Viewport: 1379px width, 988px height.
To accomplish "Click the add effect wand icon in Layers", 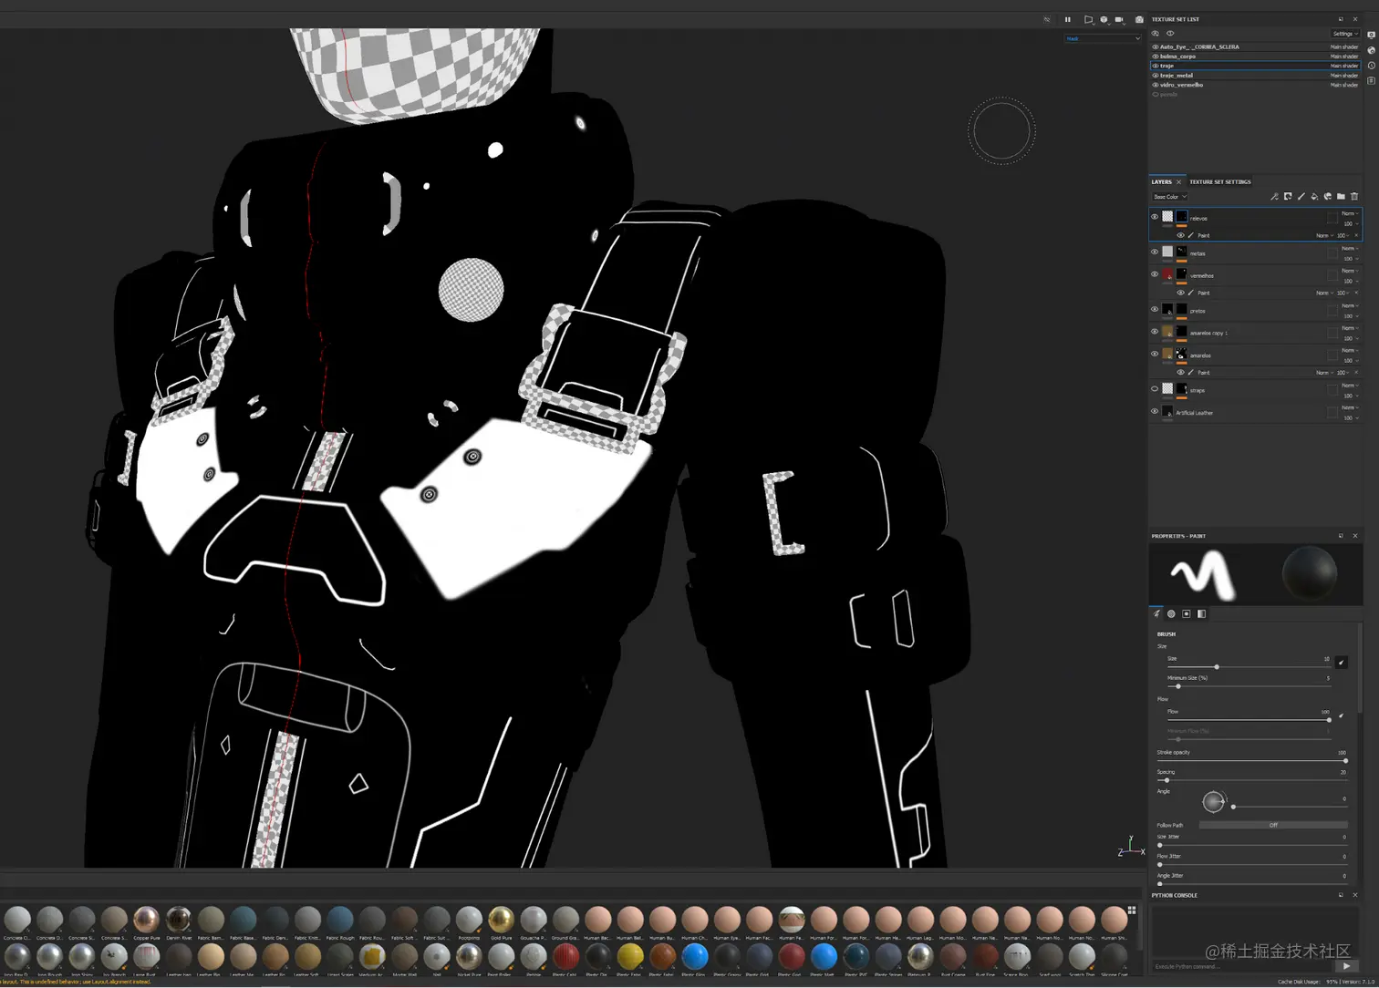I will [1274, 196].
